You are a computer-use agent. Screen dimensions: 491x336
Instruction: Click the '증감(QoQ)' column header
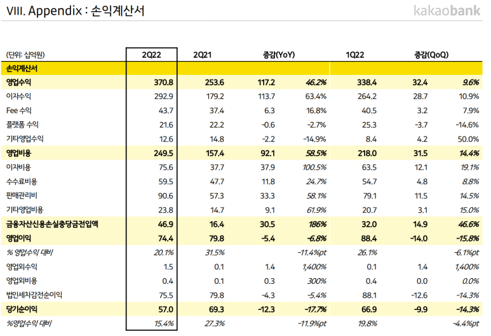click(x=431, y=55)
